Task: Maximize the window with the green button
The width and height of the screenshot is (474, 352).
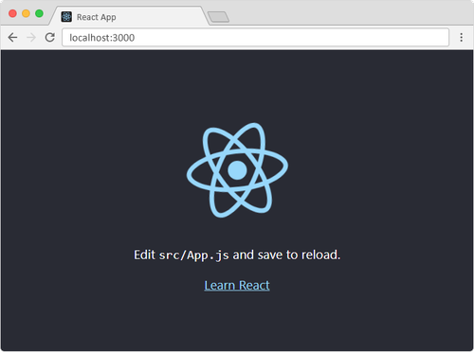Action: (x=39, y=13)
